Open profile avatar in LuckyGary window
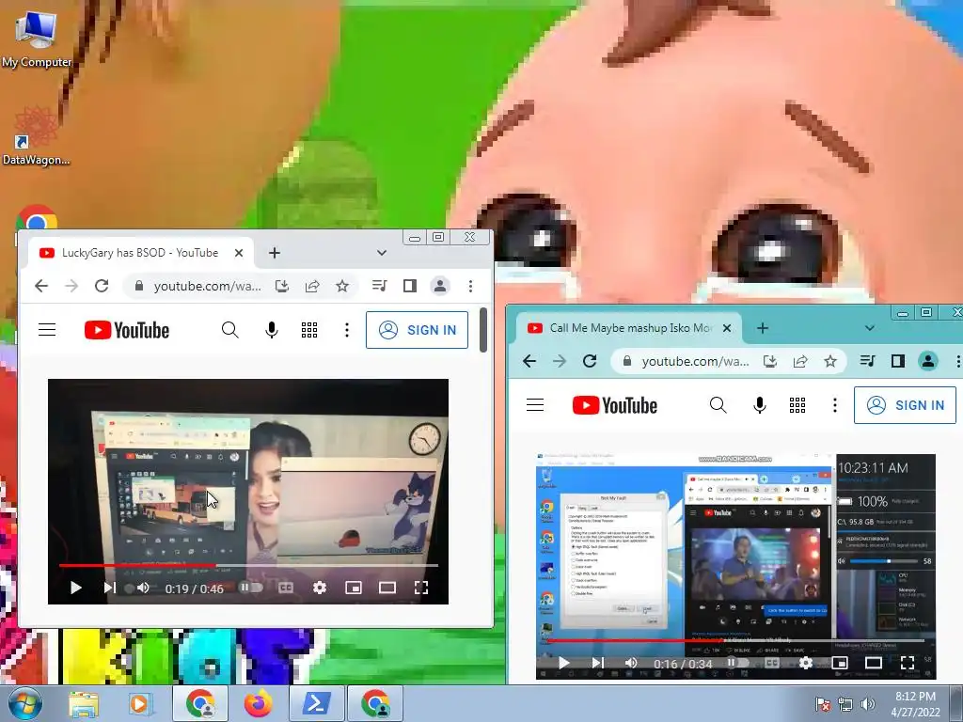The width and height of the screenshot is (963, 722). coord(440,286)
